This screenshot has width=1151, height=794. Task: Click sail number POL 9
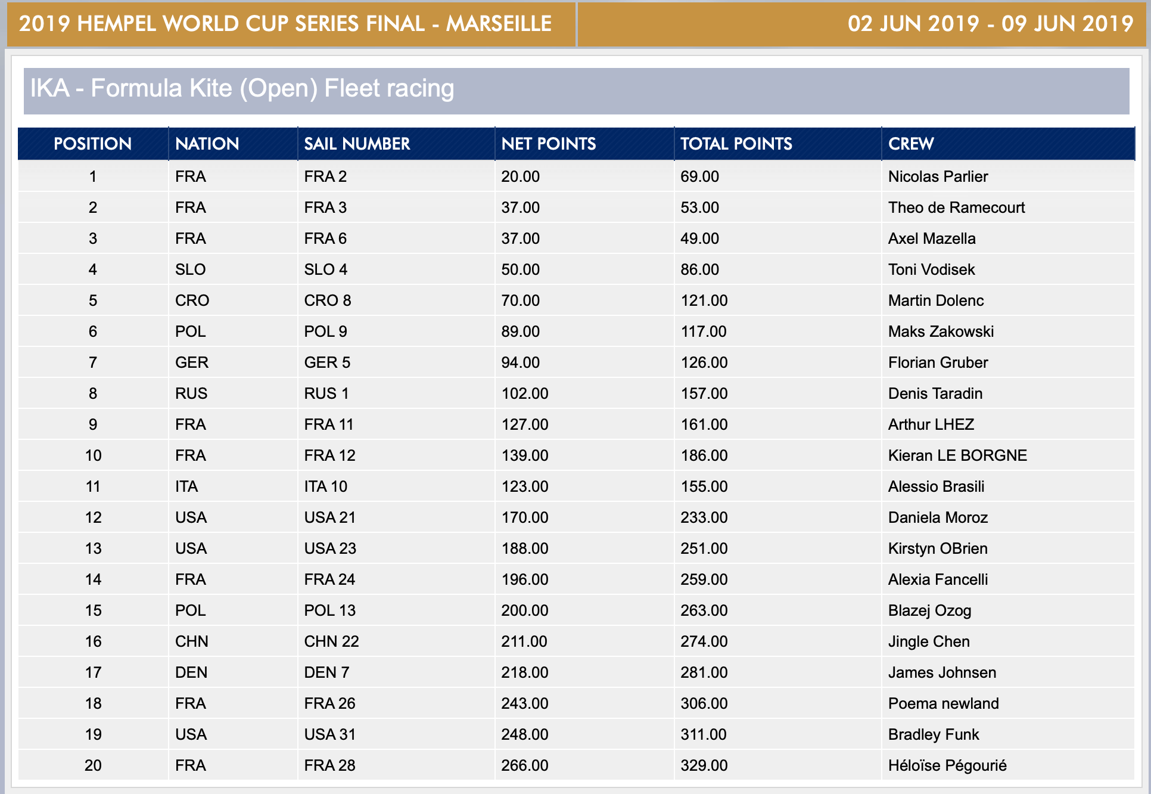[325, 331]
